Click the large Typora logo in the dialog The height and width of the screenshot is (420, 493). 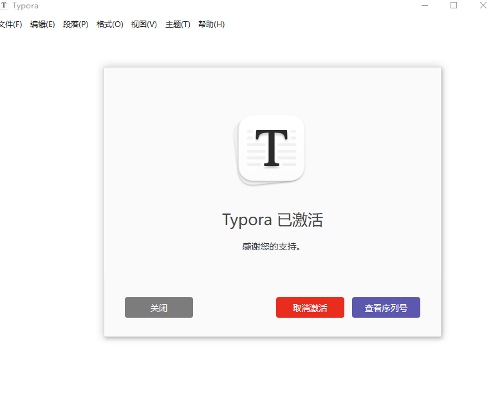tap(271, 149)
